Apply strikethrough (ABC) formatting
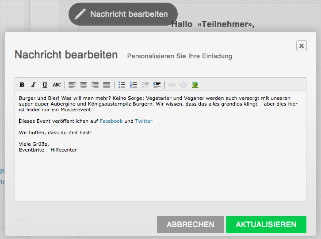321x239 pixels. (57, 84)
